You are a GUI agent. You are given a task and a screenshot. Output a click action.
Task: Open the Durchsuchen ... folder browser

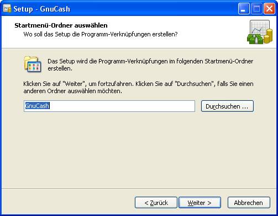click(227, 106)
